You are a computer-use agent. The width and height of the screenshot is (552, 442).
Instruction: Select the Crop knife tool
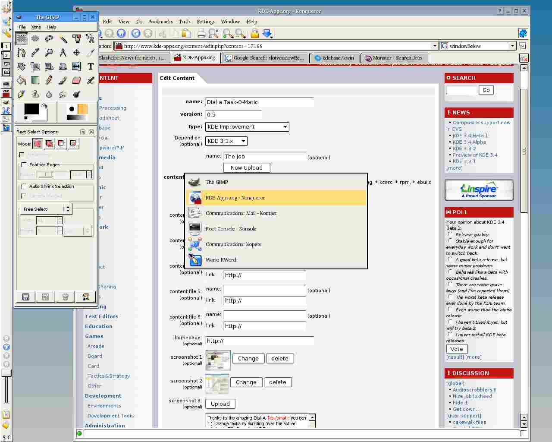click(90, 53)
